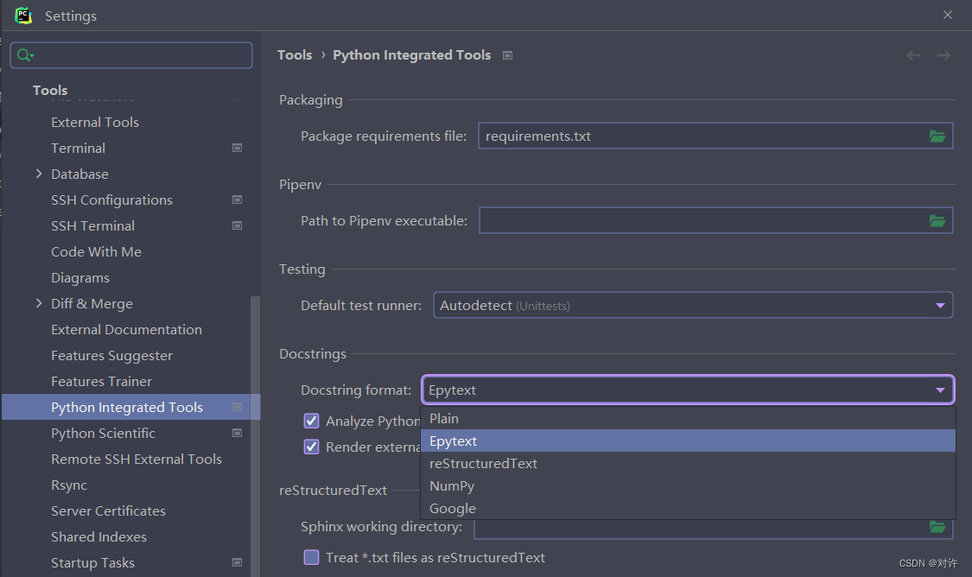Choose NumPy from the docstring list
This screenshot has height=577, width=972.
452,486
